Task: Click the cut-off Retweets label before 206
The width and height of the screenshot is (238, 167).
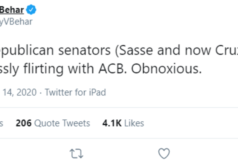Action: (x=2, y=123)
